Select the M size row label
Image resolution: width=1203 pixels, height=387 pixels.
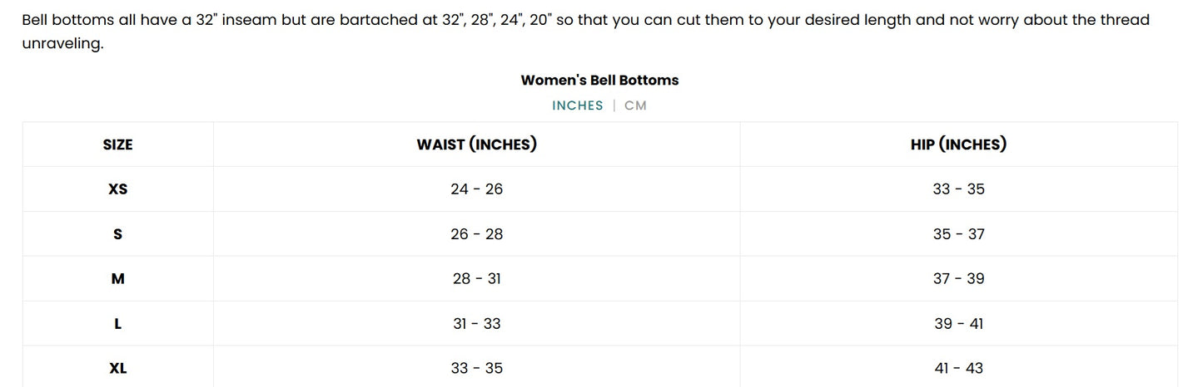pyautogui.click(x=117, y=279)
